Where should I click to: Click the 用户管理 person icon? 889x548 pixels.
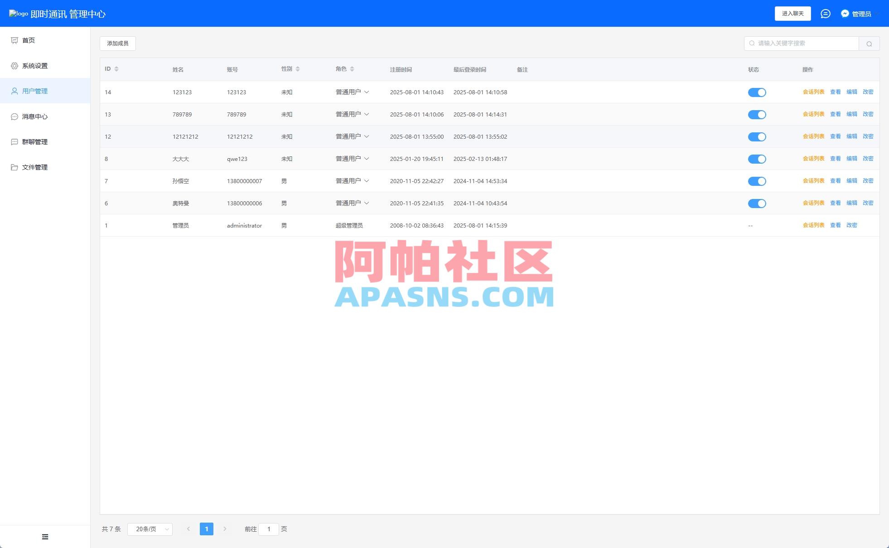click(14, 91)
